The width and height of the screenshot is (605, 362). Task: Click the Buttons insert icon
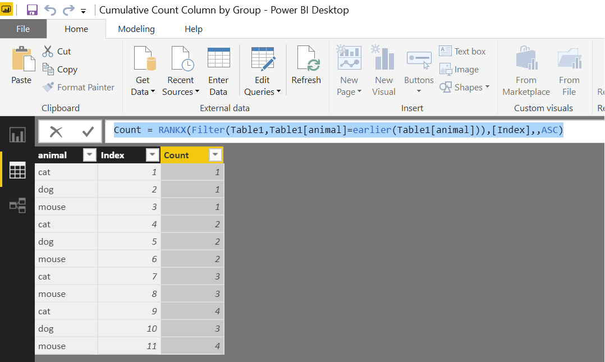pos(419,60)
